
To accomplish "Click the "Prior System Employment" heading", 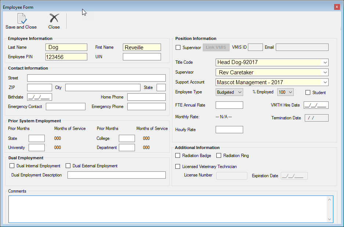I will click(34, 121).
